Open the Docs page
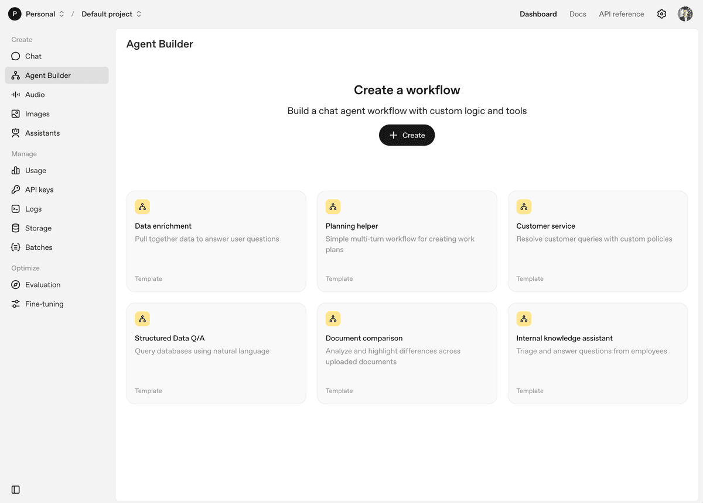 coord(578,13)
